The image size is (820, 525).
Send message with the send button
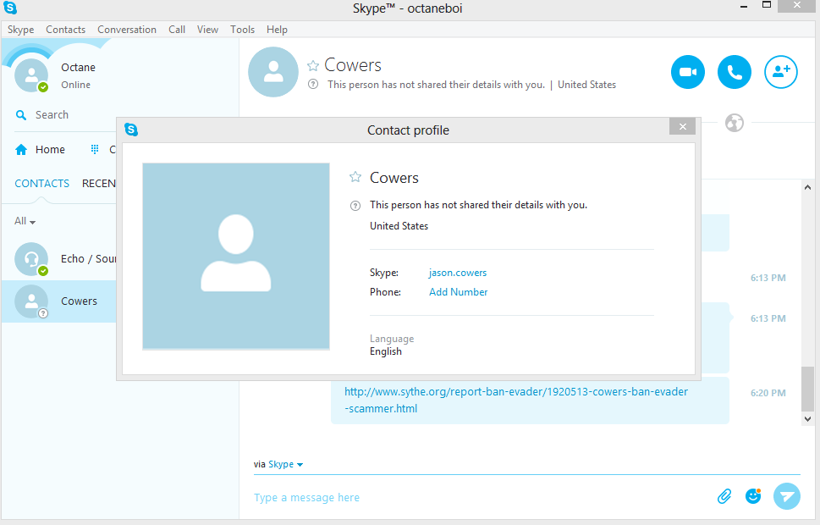[x=786, y=495]
